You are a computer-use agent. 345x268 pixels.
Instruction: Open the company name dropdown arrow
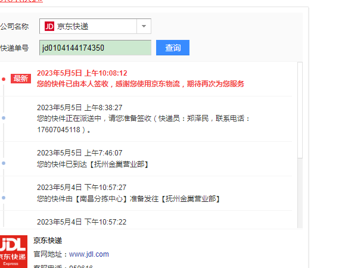[144, 26]
